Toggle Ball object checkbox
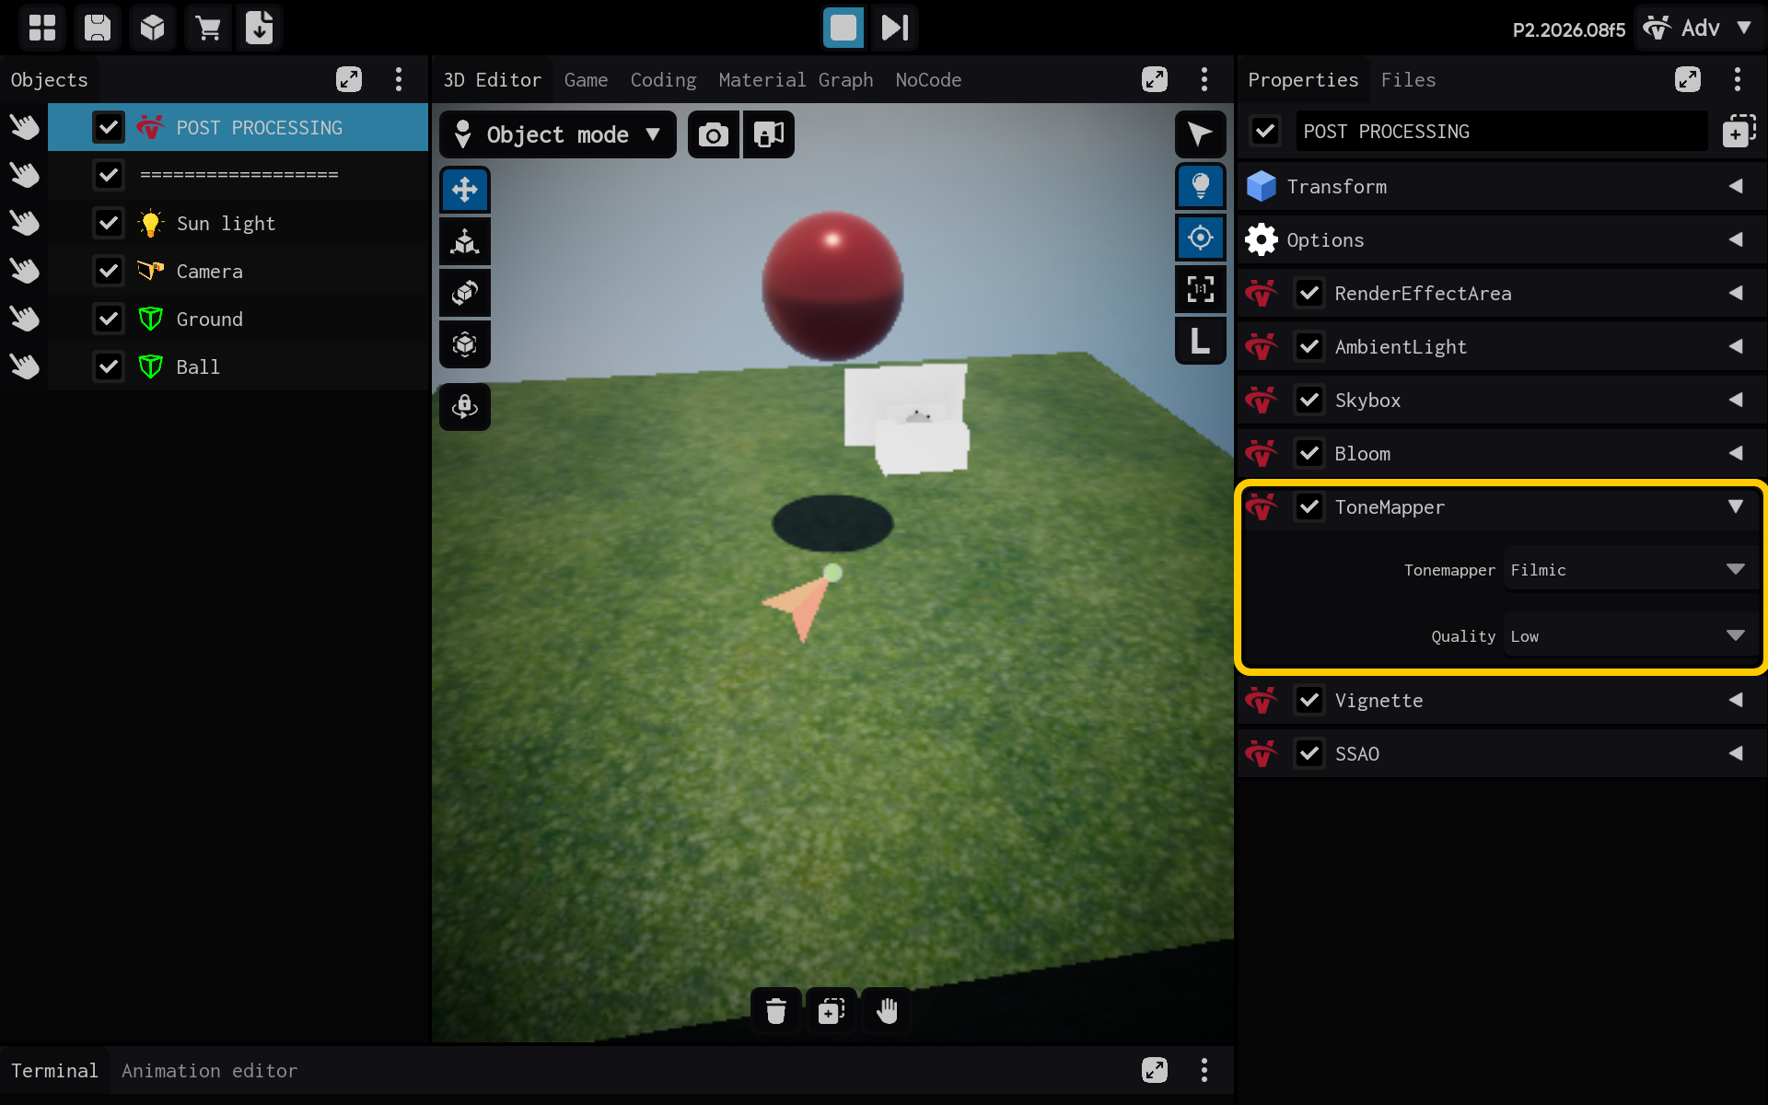The image size is (1768, 1105). [x=109, y=366]
